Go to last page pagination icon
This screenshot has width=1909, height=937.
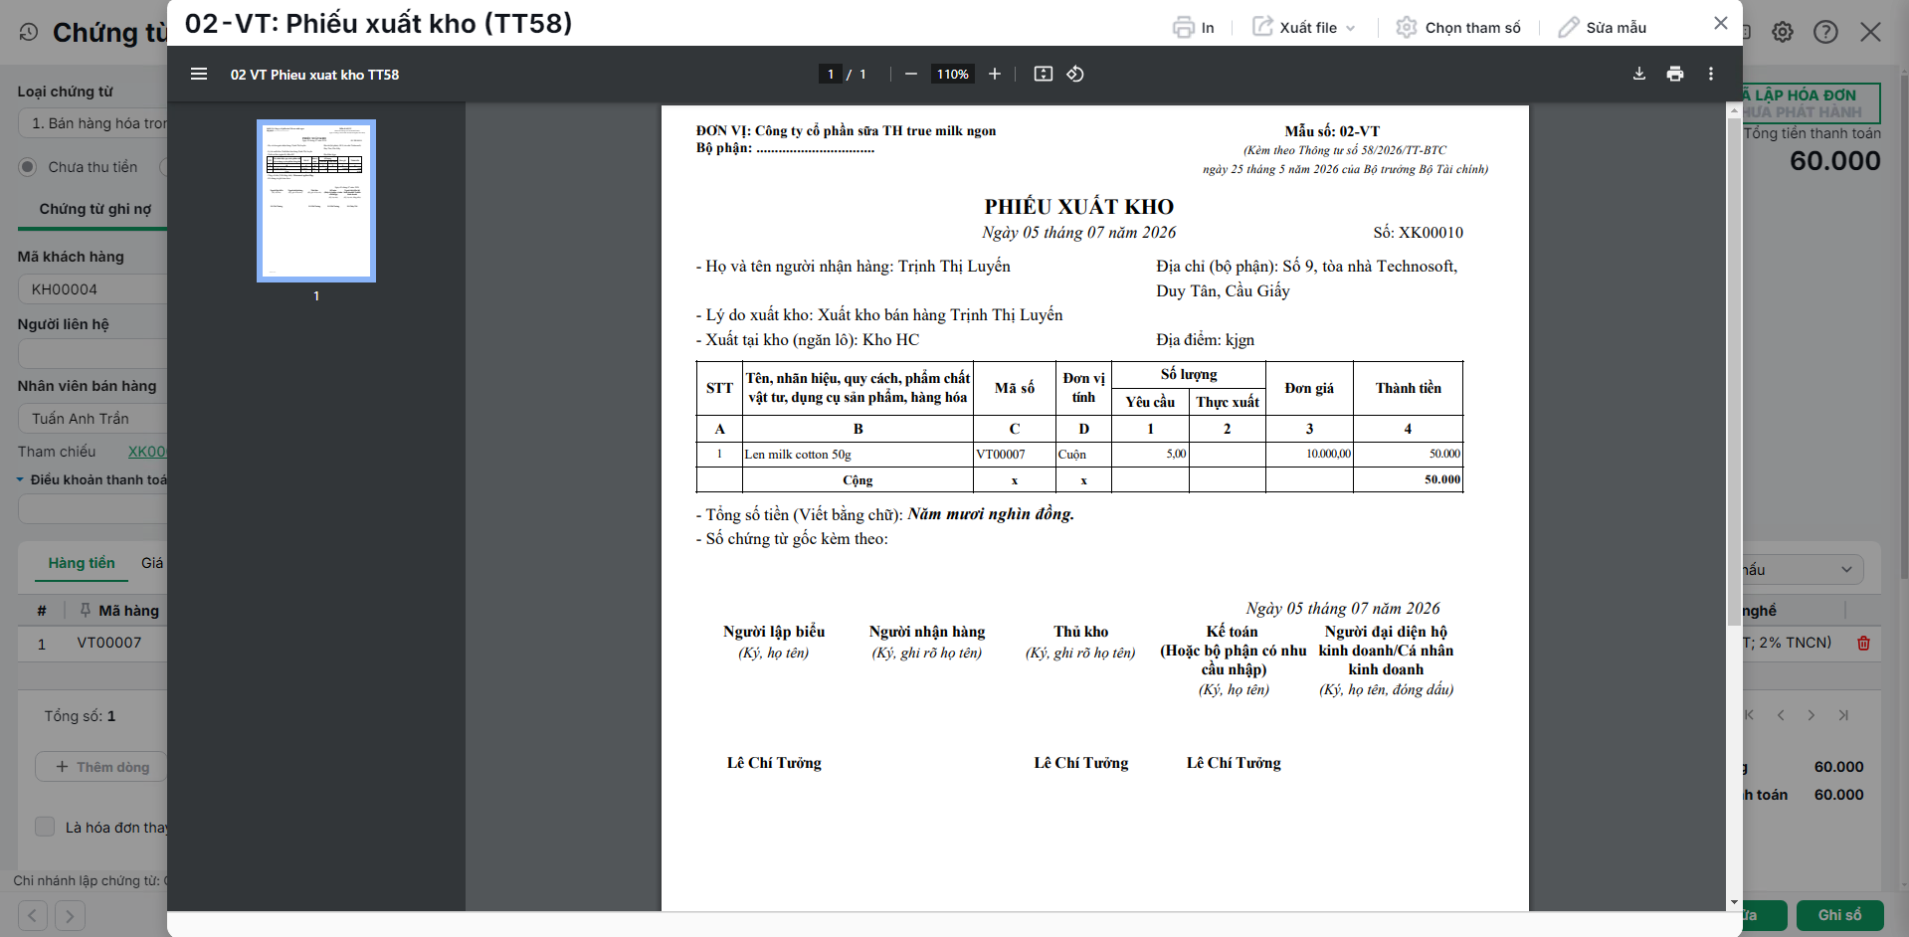(1843, 715)
